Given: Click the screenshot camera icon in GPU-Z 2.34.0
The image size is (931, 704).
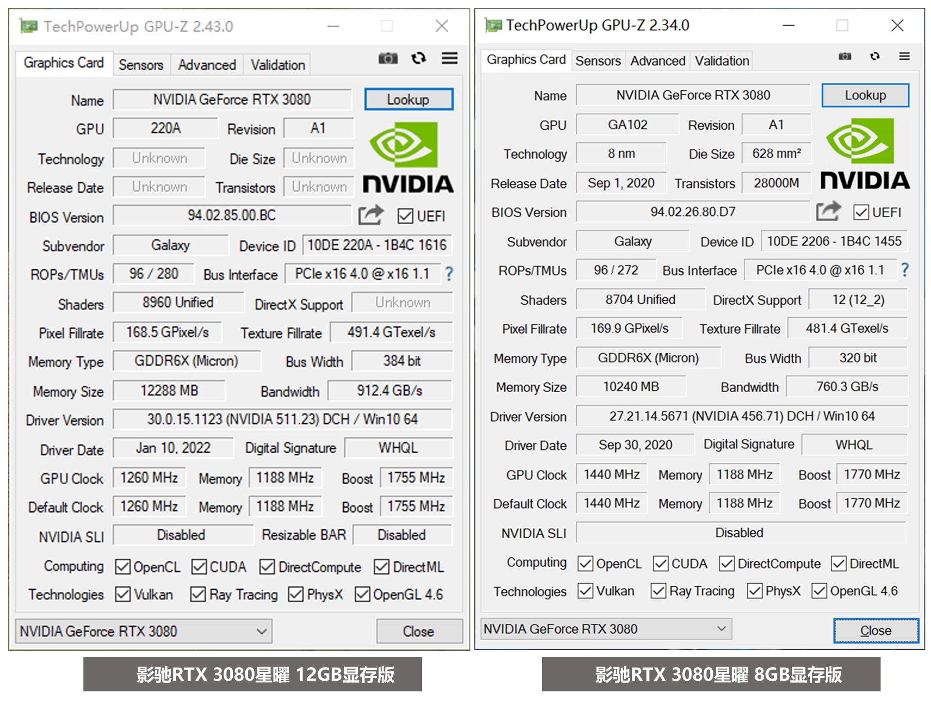Looking at the screenshot, I should tap(845, 56).
